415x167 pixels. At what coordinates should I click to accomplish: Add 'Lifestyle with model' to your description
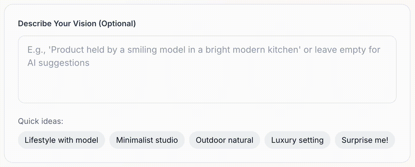61,140
